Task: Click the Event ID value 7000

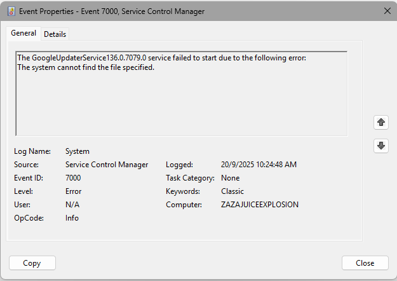Action: pos(73,178)
